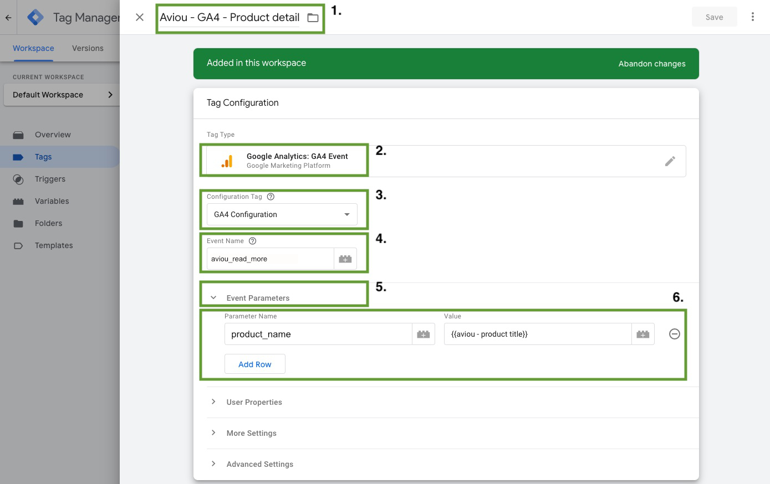Remove the product_name row with minus icon
Screen dimensions: 770x484
[x=675, y=334]
